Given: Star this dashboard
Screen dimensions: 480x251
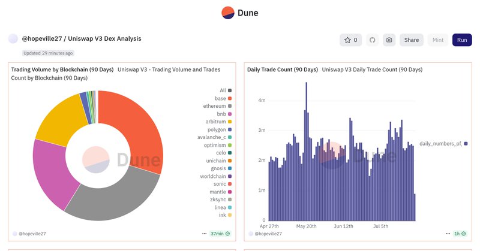Looking at the screenshot, I should [x=351, y=40].
